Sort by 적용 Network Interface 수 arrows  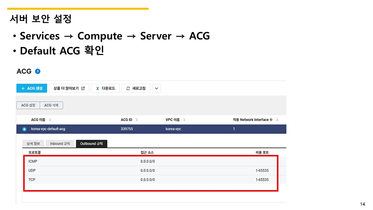(x=277, y=120)
